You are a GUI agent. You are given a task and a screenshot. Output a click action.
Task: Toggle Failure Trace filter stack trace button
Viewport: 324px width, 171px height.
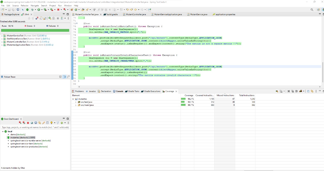64,77
